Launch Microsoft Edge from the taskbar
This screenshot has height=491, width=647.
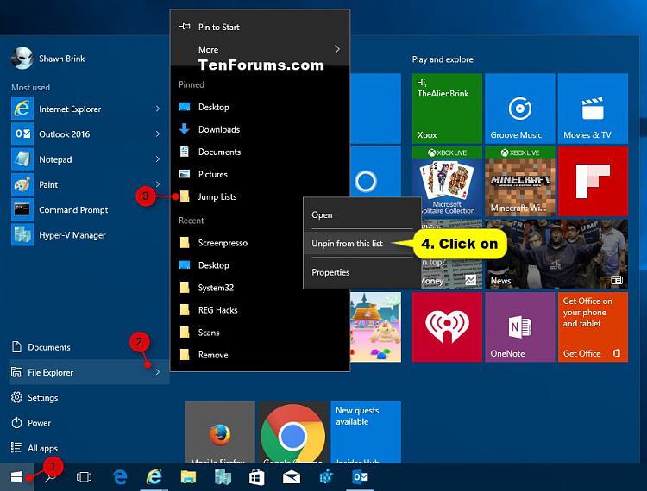click(x=120, y=477)
